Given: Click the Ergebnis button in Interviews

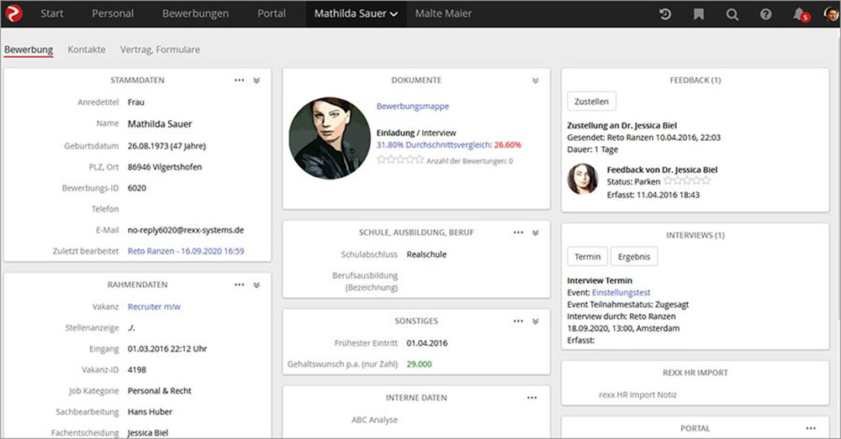Looking at the screenshot, I should 633,257.
